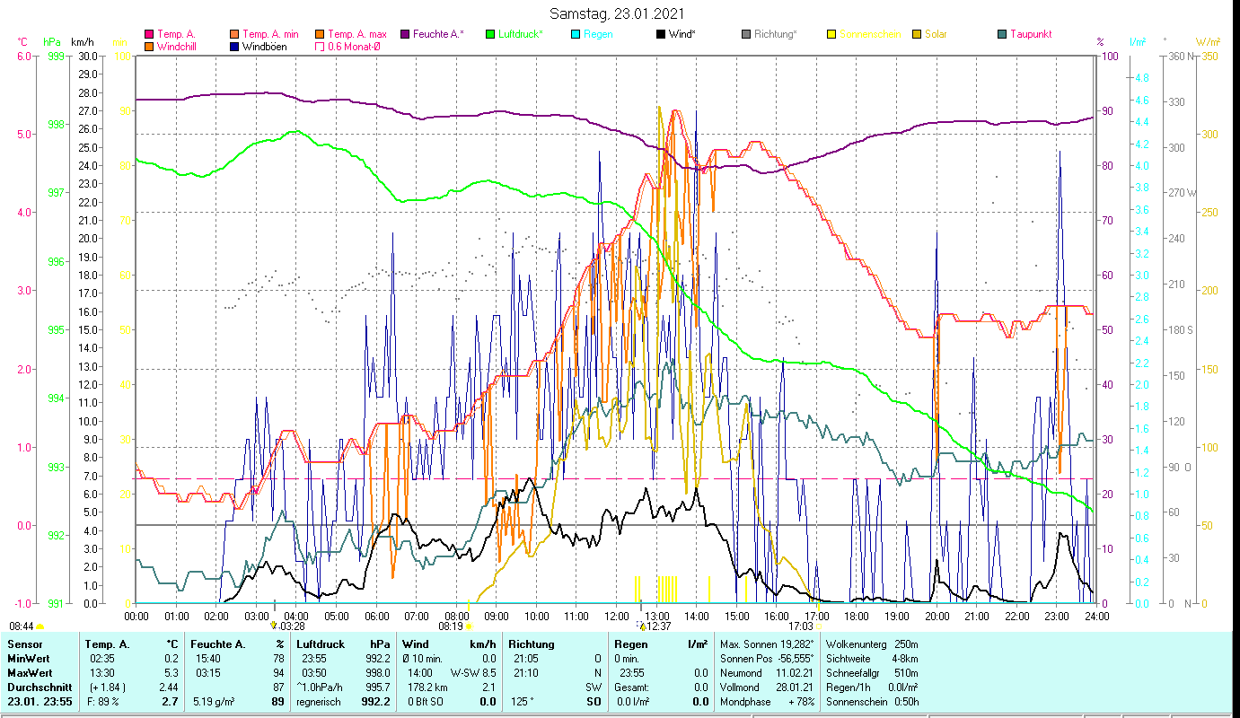The image size is (1240, 718).
Task: Select the Temp. A. min legend label
Action: pos(273,34)
